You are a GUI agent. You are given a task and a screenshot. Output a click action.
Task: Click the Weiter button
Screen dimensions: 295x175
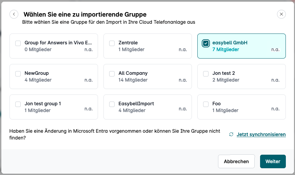coord(273,161)
